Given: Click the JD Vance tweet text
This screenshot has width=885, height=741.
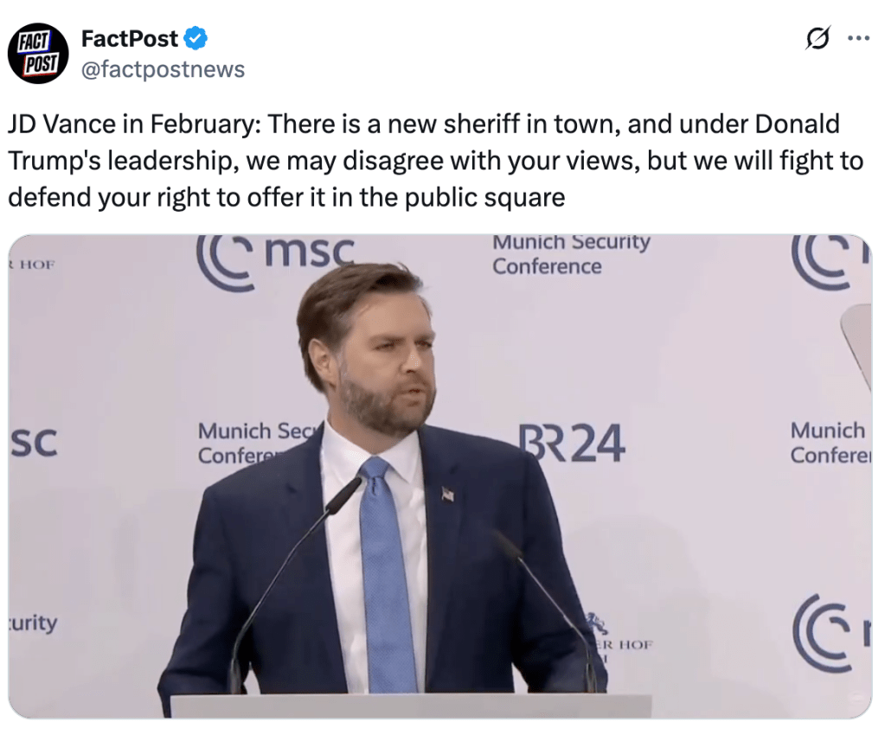Looking at the screenshot, I should coord(424,161).
